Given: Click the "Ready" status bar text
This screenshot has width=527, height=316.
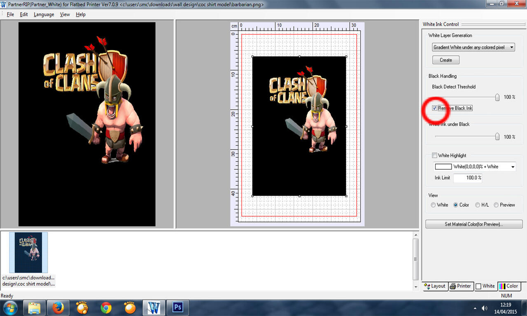Looking at the screenshot, I should [x=7, y=296].
